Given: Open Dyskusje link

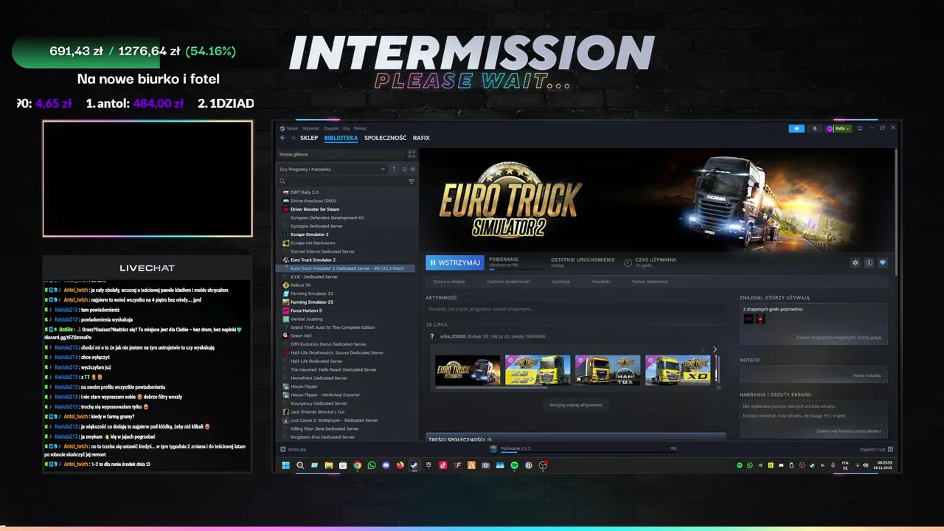Looking at the screenshot, I should click(x=560, y=282).
